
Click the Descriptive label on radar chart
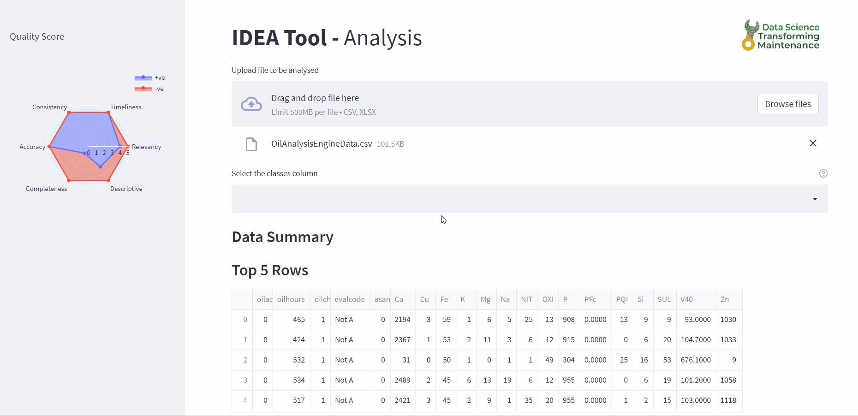click(126, 189)
